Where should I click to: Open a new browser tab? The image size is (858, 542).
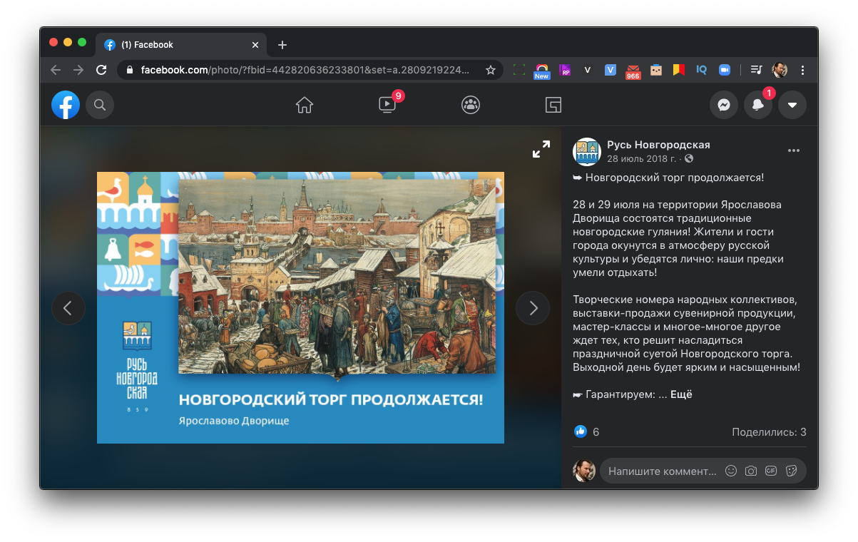[282, 45]
